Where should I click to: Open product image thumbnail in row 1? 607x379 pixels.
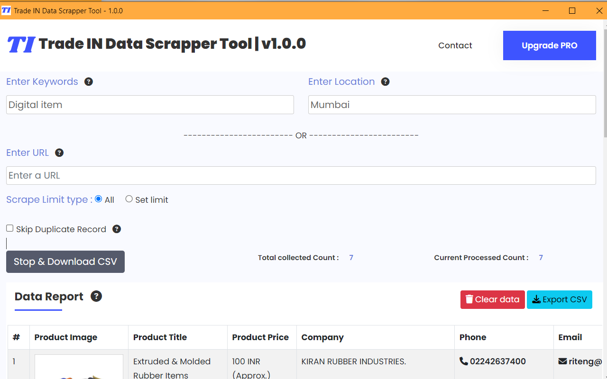click(79, 367)
